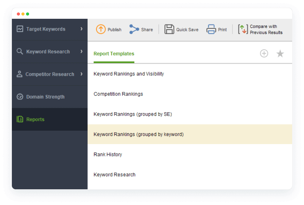This screenshot has width=304, height=205.
Task: Click the Print printer icon
Action: [211, 29]
